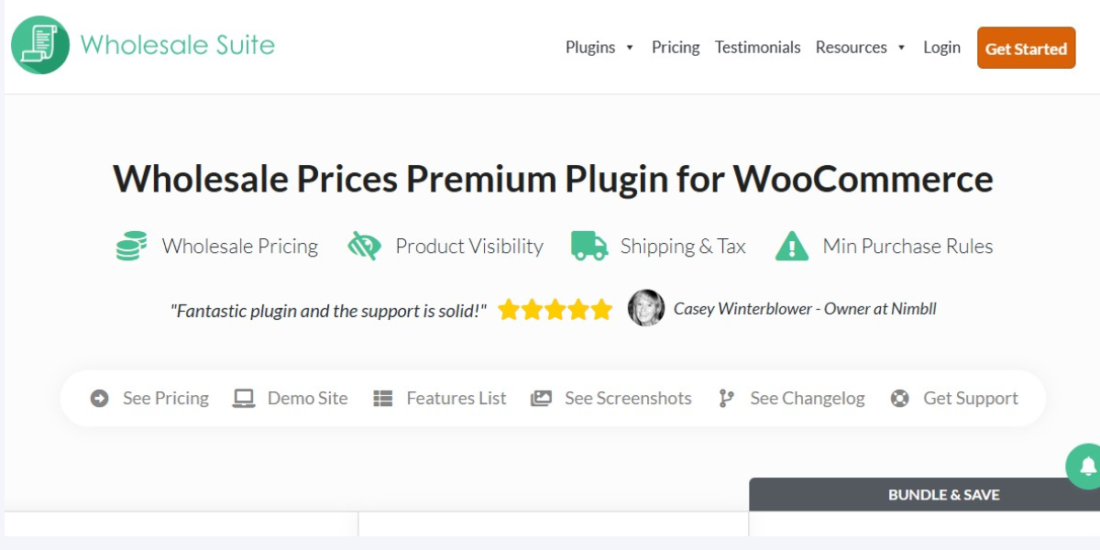Click the Shipping & Tax truck icon
This screenshot has height=550, width=1100.
click(x=589, y=246)
